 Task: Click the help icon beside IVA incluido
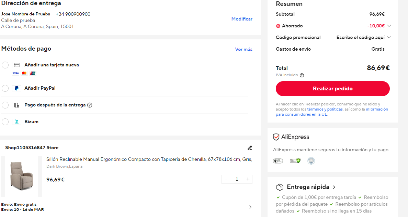pyautogui.click(x=302, y=75)
